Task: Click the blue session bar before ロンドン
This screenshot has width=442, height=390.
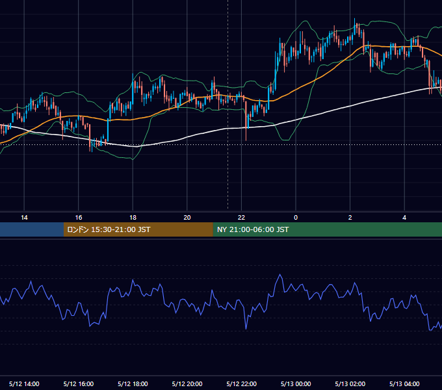Action: (x=32, y=229)
